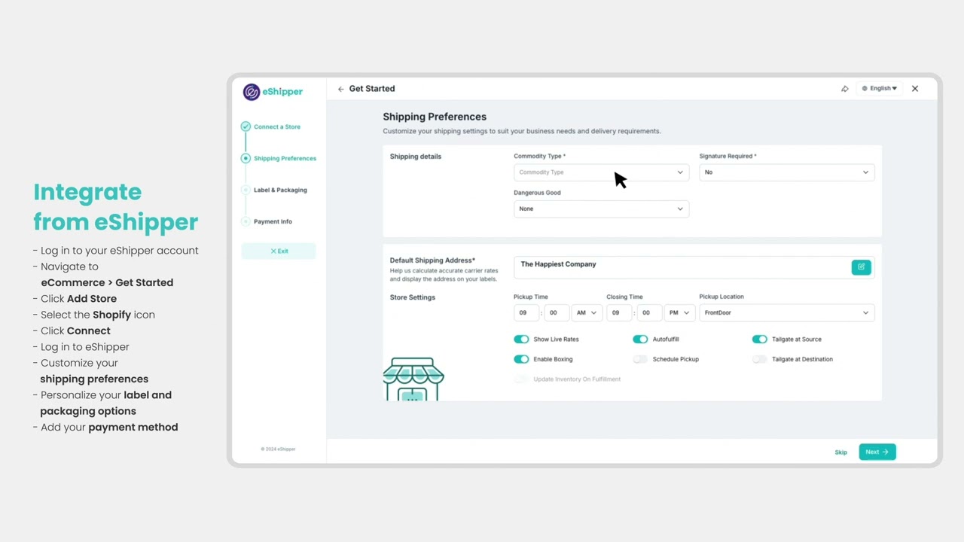Click the share arrow icon in header
The width and height of the screenshot is (964, 542).
pos(845,89)
